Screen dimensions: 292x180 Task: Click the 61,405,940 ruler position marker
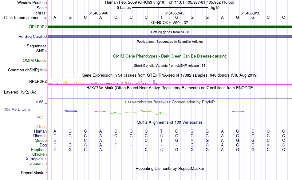pos(99,13)
